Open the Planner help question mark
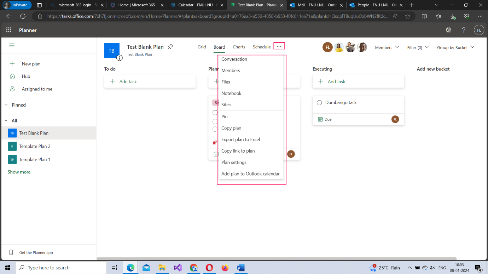This screenshot has width=488, height=274. pyautogui.click(x=464, y=30)
